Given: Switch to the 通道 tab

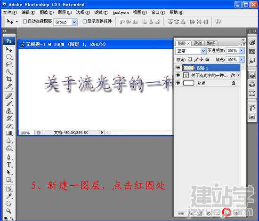Looking at the screenshot, I should point(198,43).
